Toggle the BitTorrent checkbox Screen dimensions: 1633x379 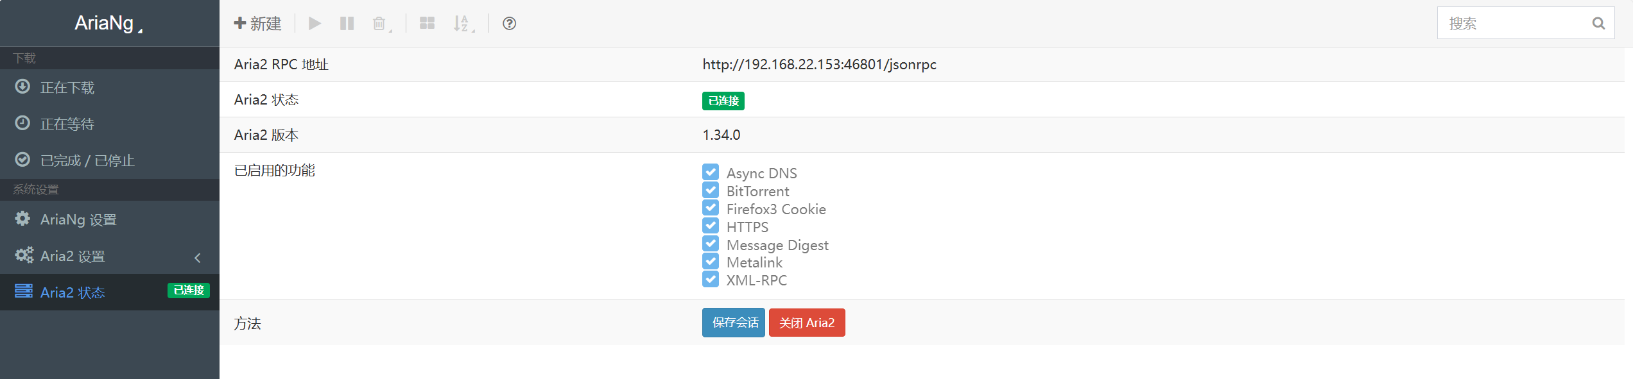[x=710, y=190]
